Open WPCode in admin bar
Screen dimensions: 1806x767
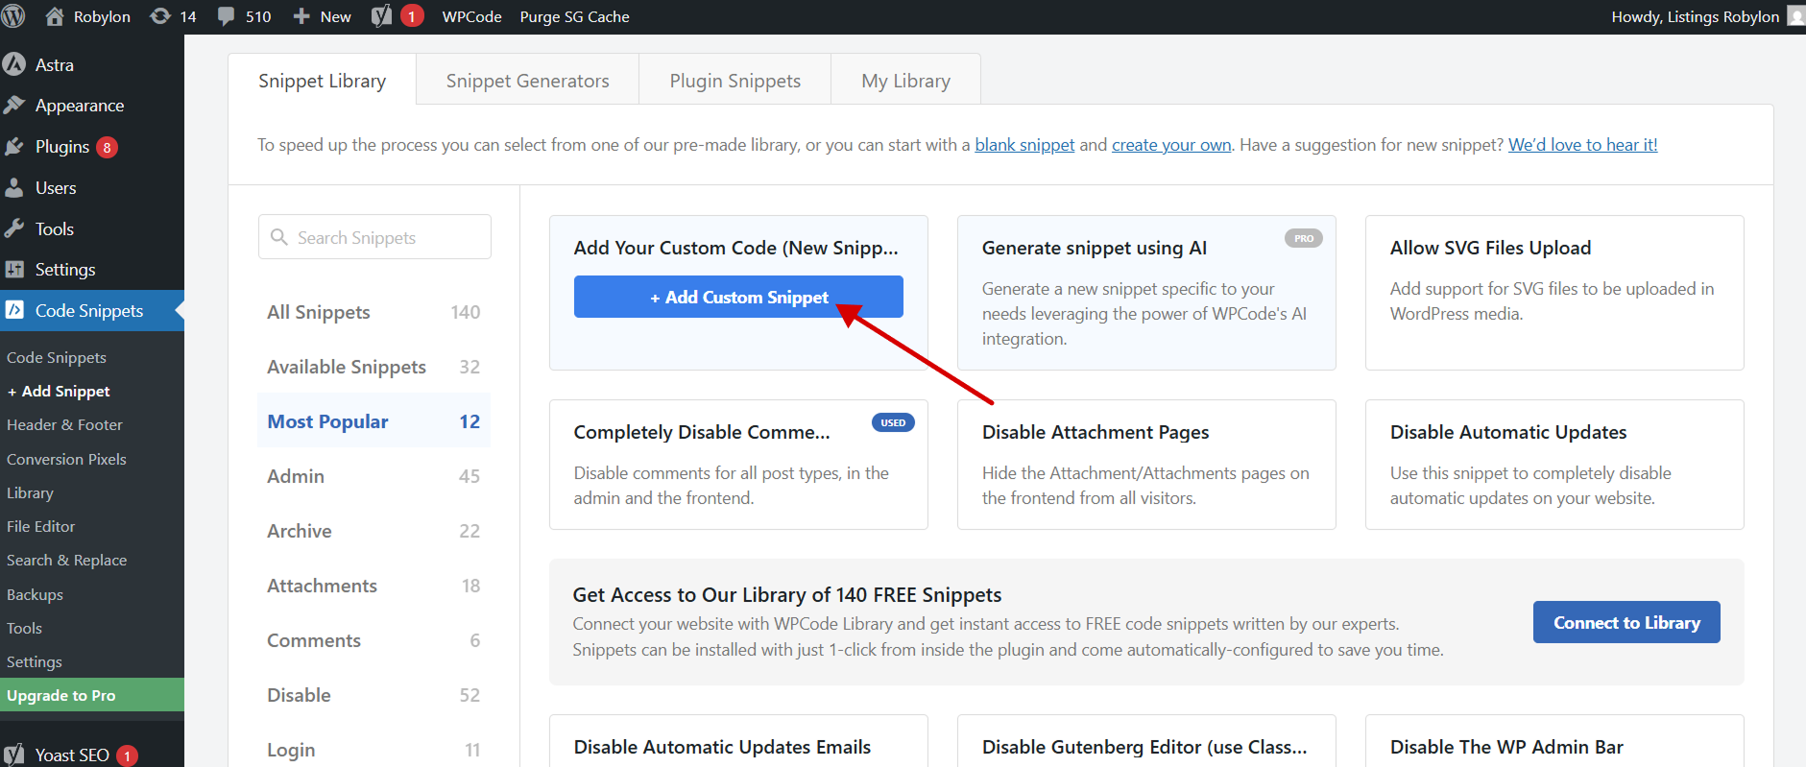click(471, 16)
